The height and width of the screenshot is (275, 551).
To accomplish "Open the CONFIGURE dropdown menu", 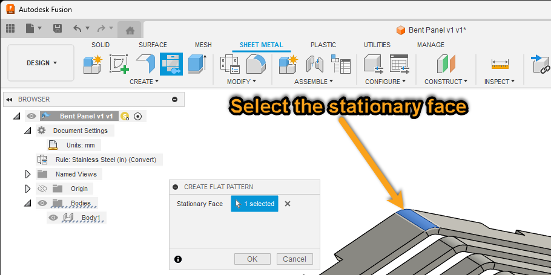I will (x=385, y=82).
